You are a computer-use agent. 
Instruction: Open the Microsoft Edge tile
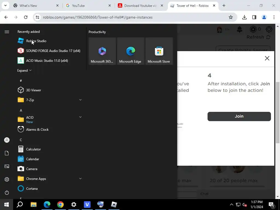(x=130, y=51)
